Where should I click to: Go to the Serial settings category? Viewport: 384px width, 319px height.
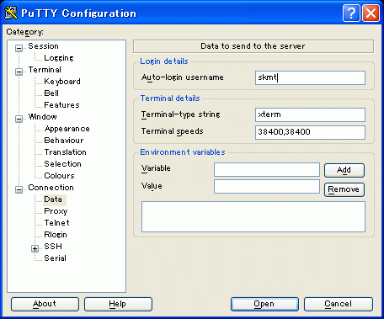click(x=55, y=258)
